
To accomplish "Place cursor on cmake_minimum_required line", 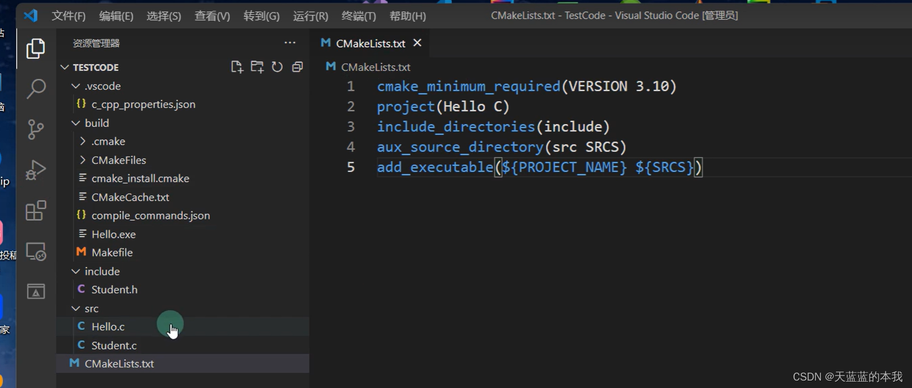I will click(x=526, y=86).
